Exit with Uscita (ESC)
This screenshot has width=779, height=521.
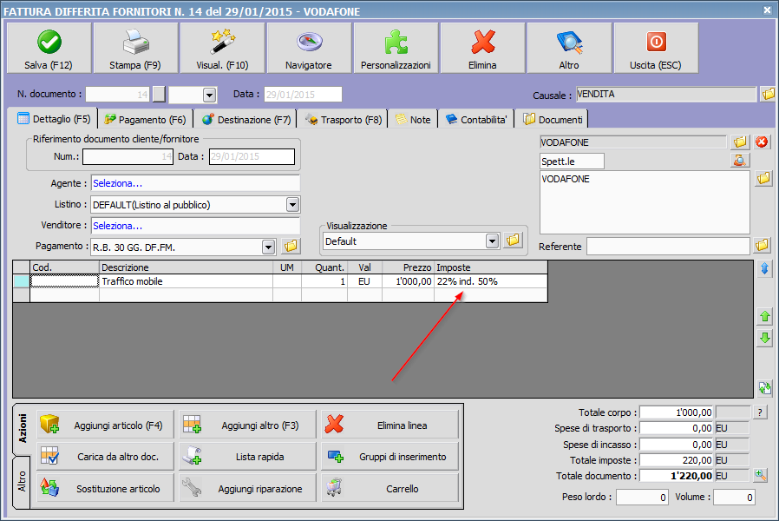(656, 49)
